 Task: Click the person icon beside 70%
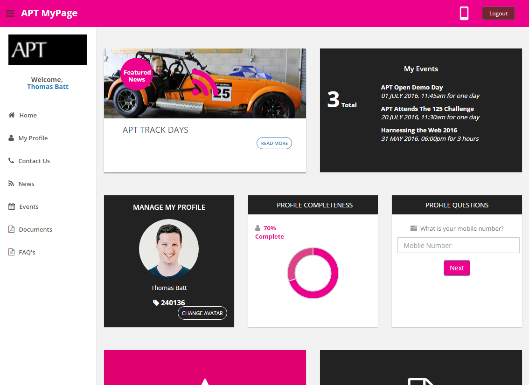pyautogui.click(x=258, y=228)
